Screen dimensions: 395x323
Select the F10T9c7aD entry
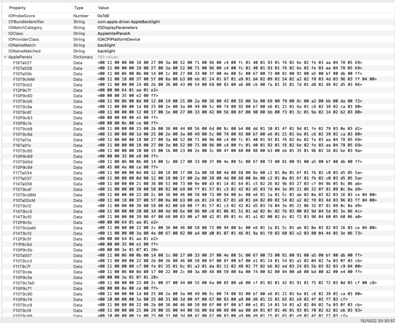pyautogui.click(x=24, y=283)
